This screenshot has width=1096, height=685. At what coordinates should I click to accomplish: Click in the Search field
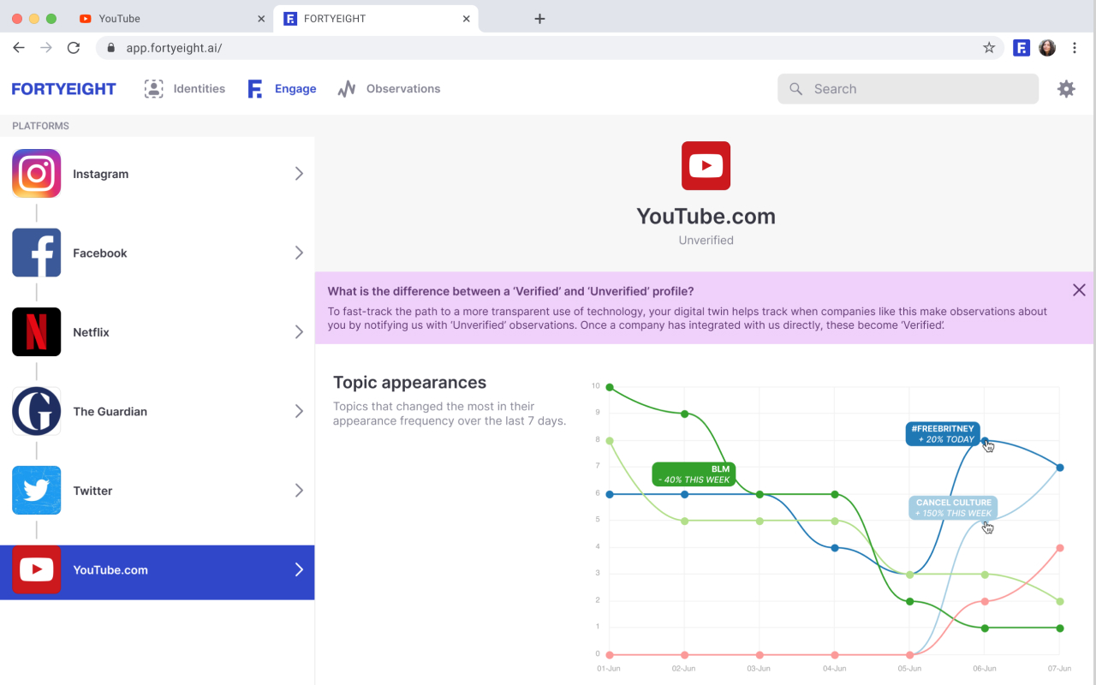908,89
